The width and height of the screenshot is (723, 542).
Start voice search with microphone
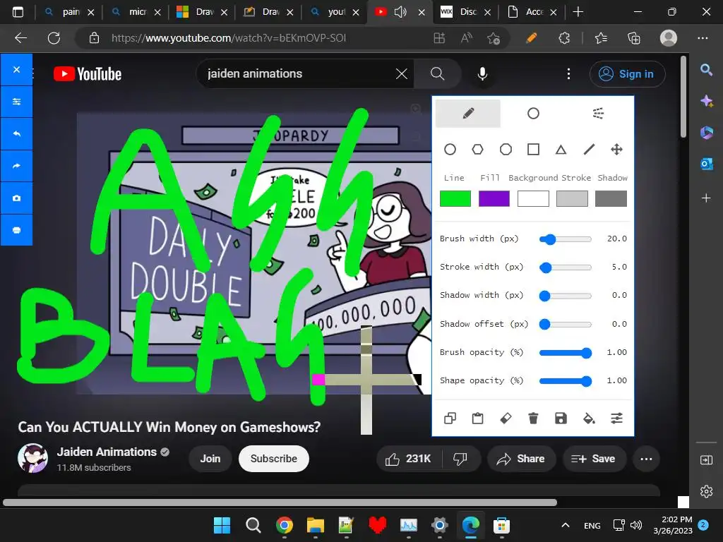coord(482,73)
